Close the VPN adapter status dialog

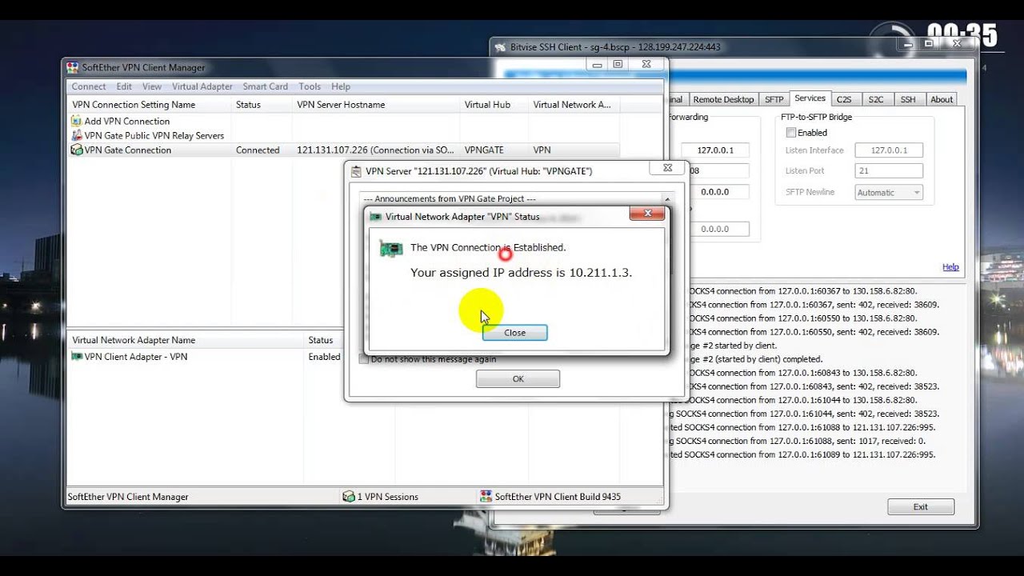click(x=515, y=333)
